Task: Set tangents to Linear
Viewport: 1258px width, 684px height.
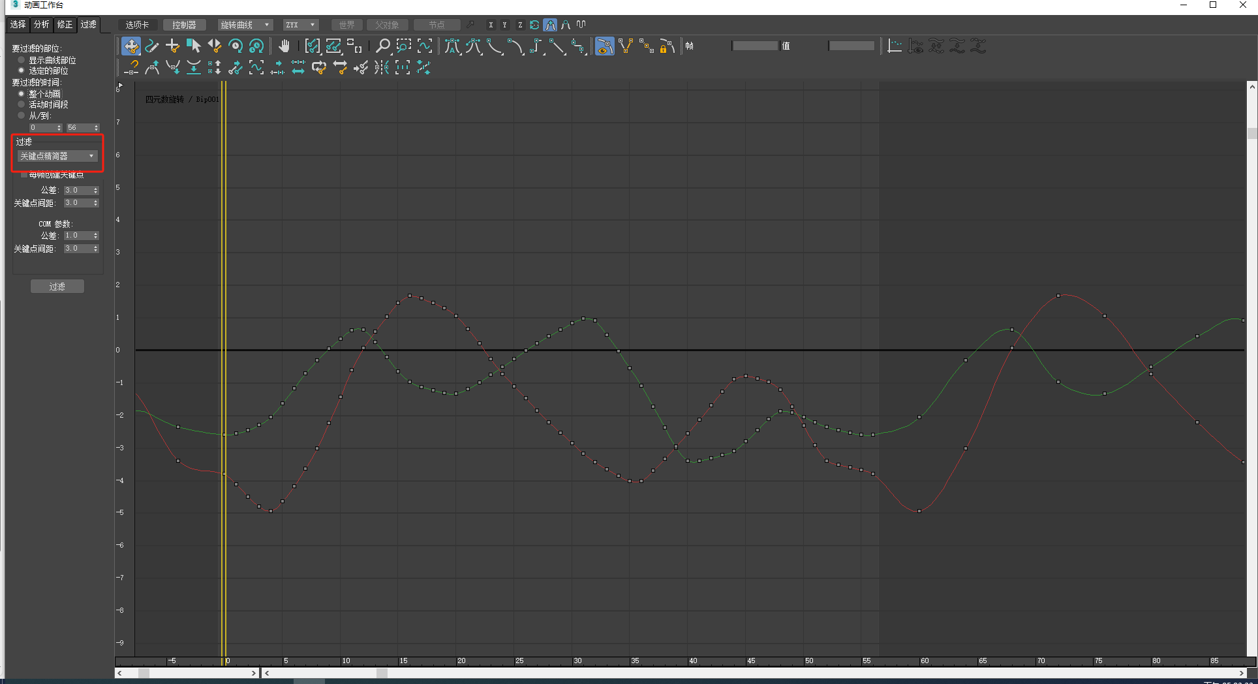Action: point(557,46)
